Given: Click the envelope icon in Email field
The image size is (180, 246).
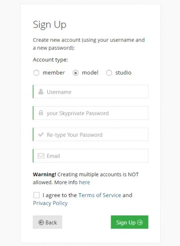Looking at the screenshot, I should 41,156.
